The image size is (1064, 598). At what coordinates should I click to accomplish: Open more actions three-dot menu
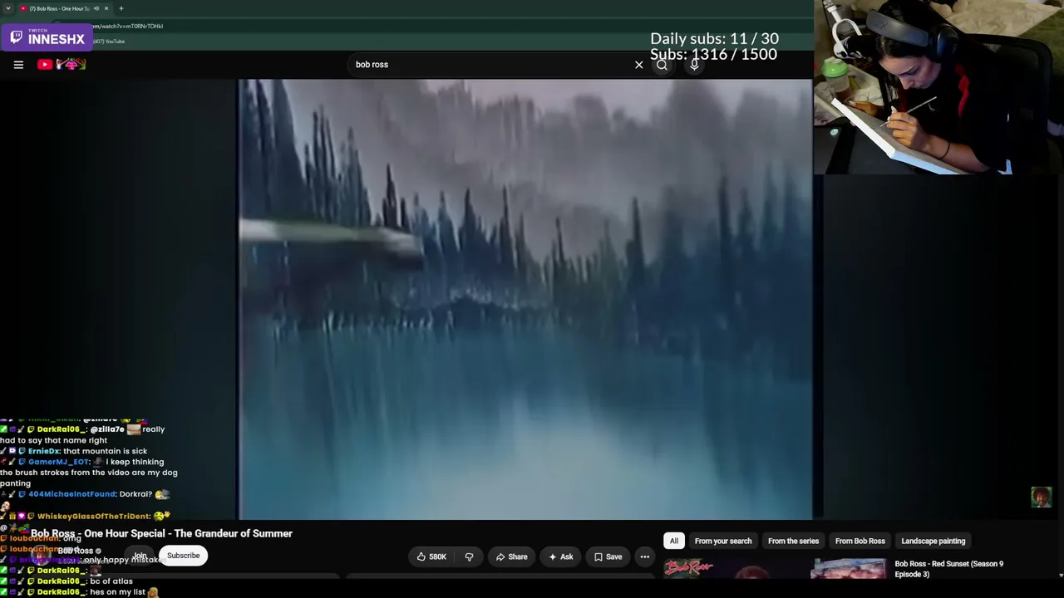point(644,557)
